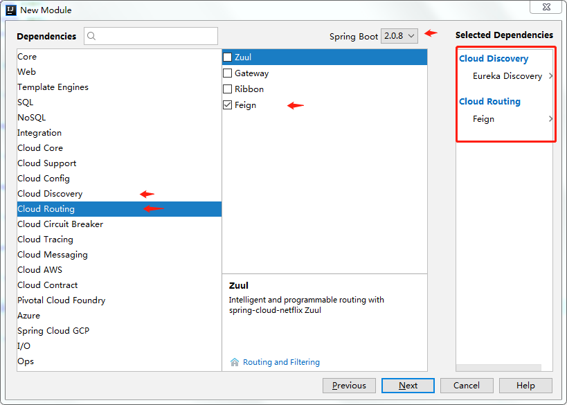567x405 pixels.
Task: Select the Cloud Messaging category
Action: pyautogui.click(x=119, y=255)
